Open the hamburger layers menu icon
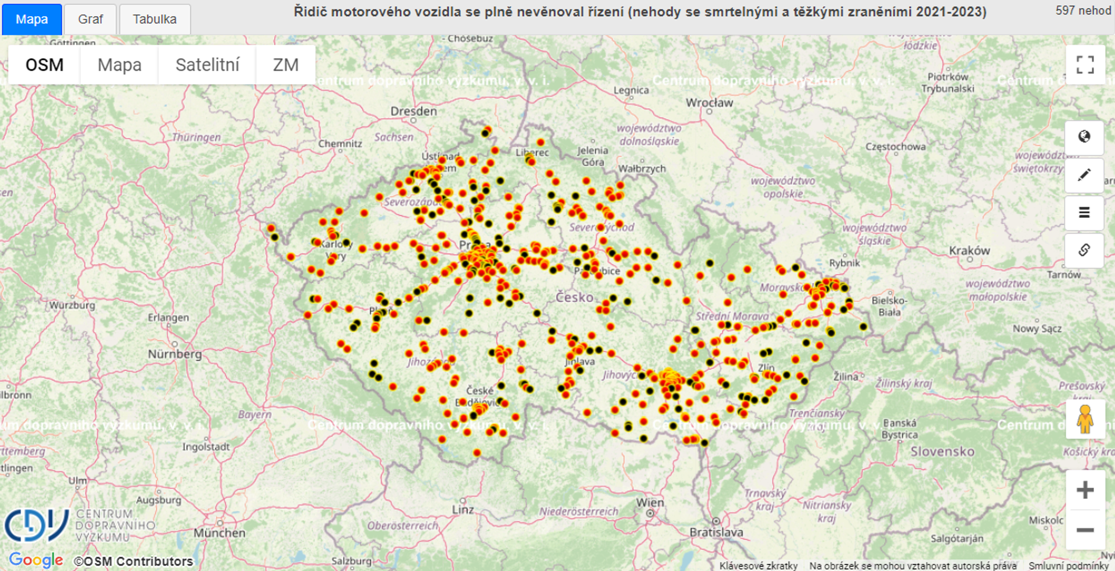This screenshot has height=571, width=1115. click(x=1084, y=213)
